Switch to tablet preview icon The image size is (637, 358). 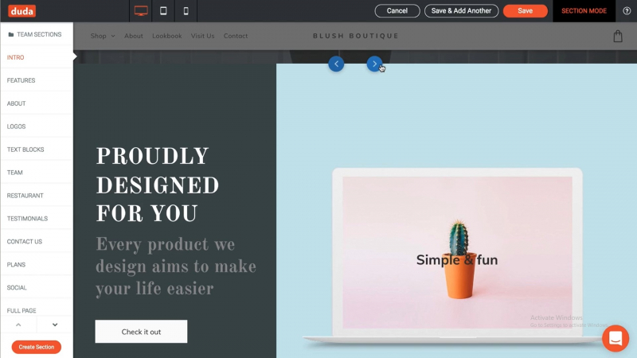coord(163,11)
